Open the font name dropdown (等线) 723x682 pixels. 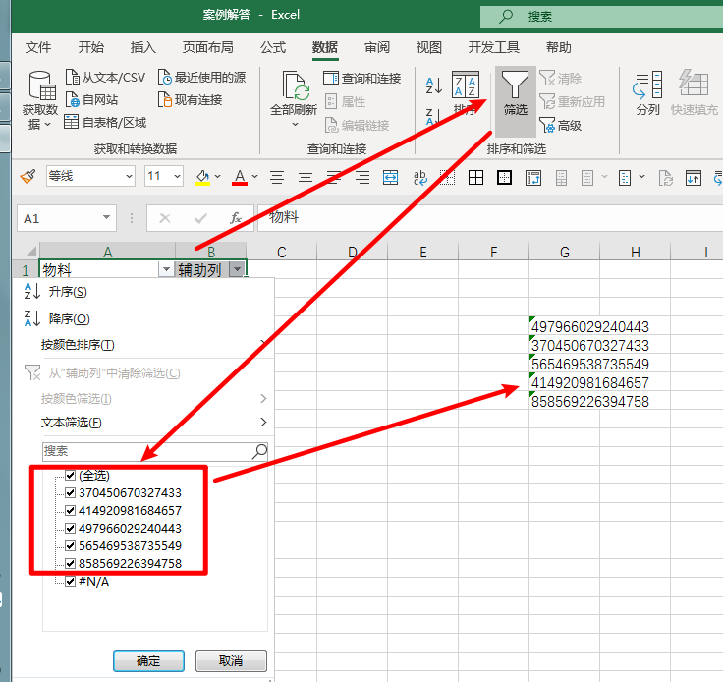(129, 176)
